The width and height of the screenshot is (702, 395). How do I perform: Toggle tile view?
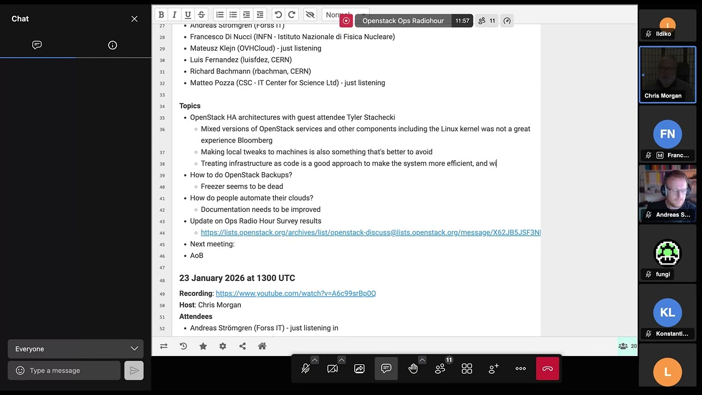click(467, 369)
